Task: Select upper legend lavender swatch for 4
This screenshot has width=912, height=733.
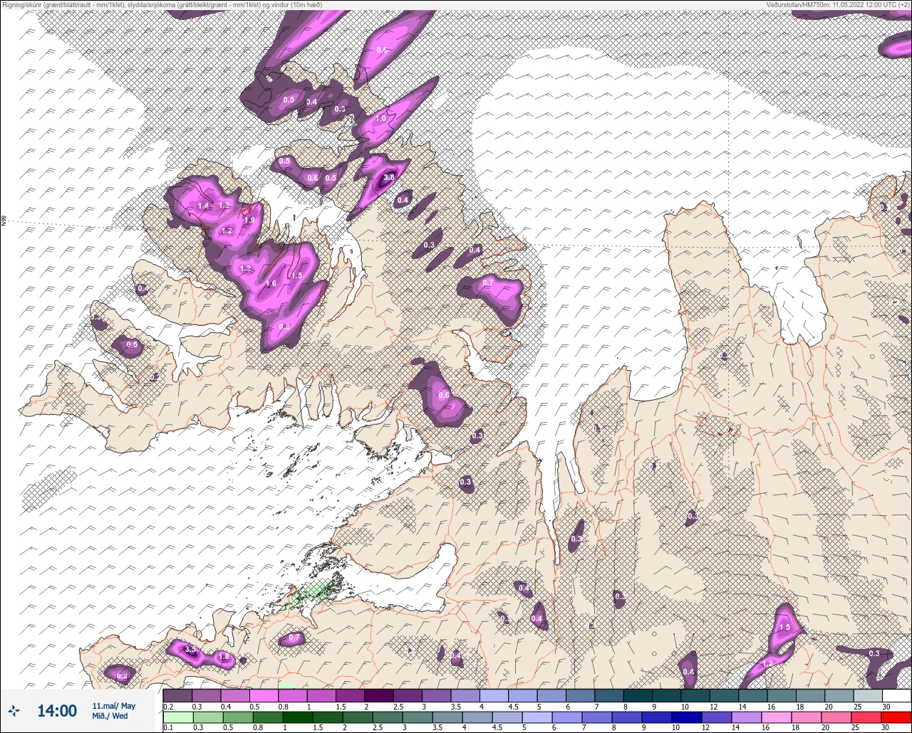Action: [x=494, y=696]
